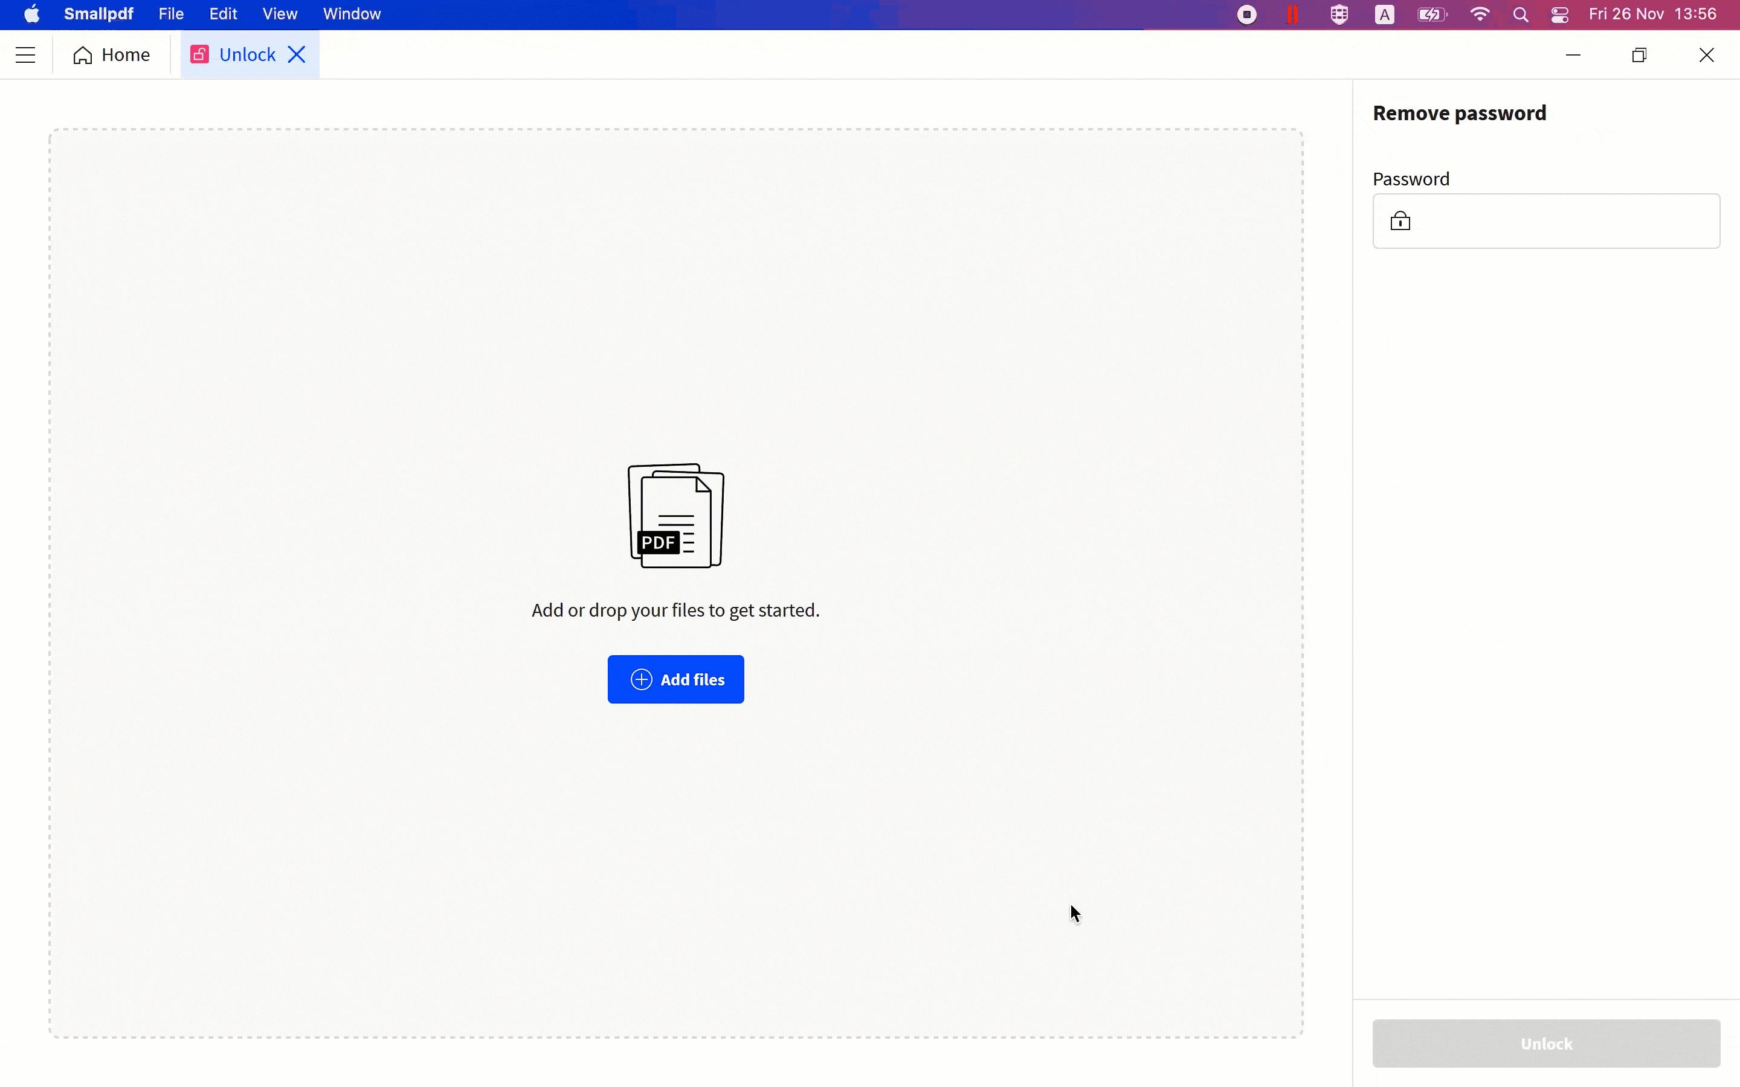Select the File menu item
1740x1087 pixels.
click(x=170, y=14)
